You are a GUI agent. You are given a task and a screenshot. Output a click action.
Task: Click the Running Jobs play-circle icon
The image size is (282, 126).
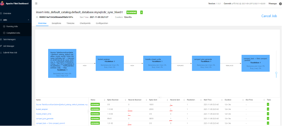point(4,26)
